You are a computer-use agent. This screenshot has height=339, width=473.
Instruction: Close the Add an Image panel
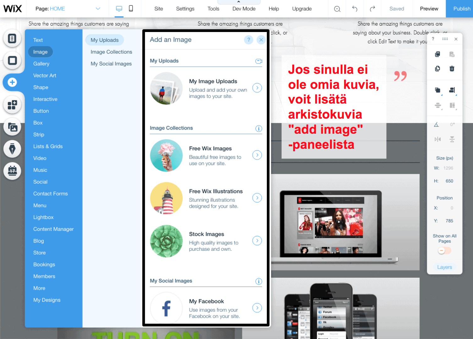pos(261,40)
